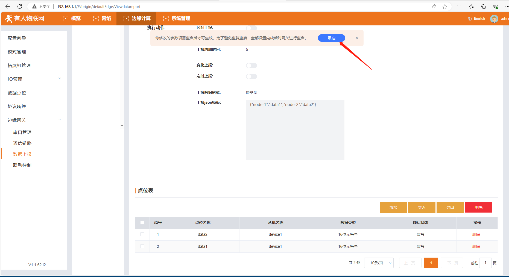
Task: Open the 10条/页 page size dropdown
Action: pyautogui.click(x=379, y=263)
